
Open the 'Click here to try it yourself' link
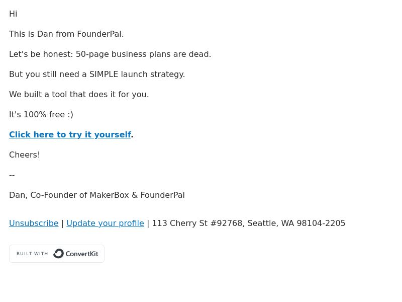pyautogui.click(x=70, y=134)
